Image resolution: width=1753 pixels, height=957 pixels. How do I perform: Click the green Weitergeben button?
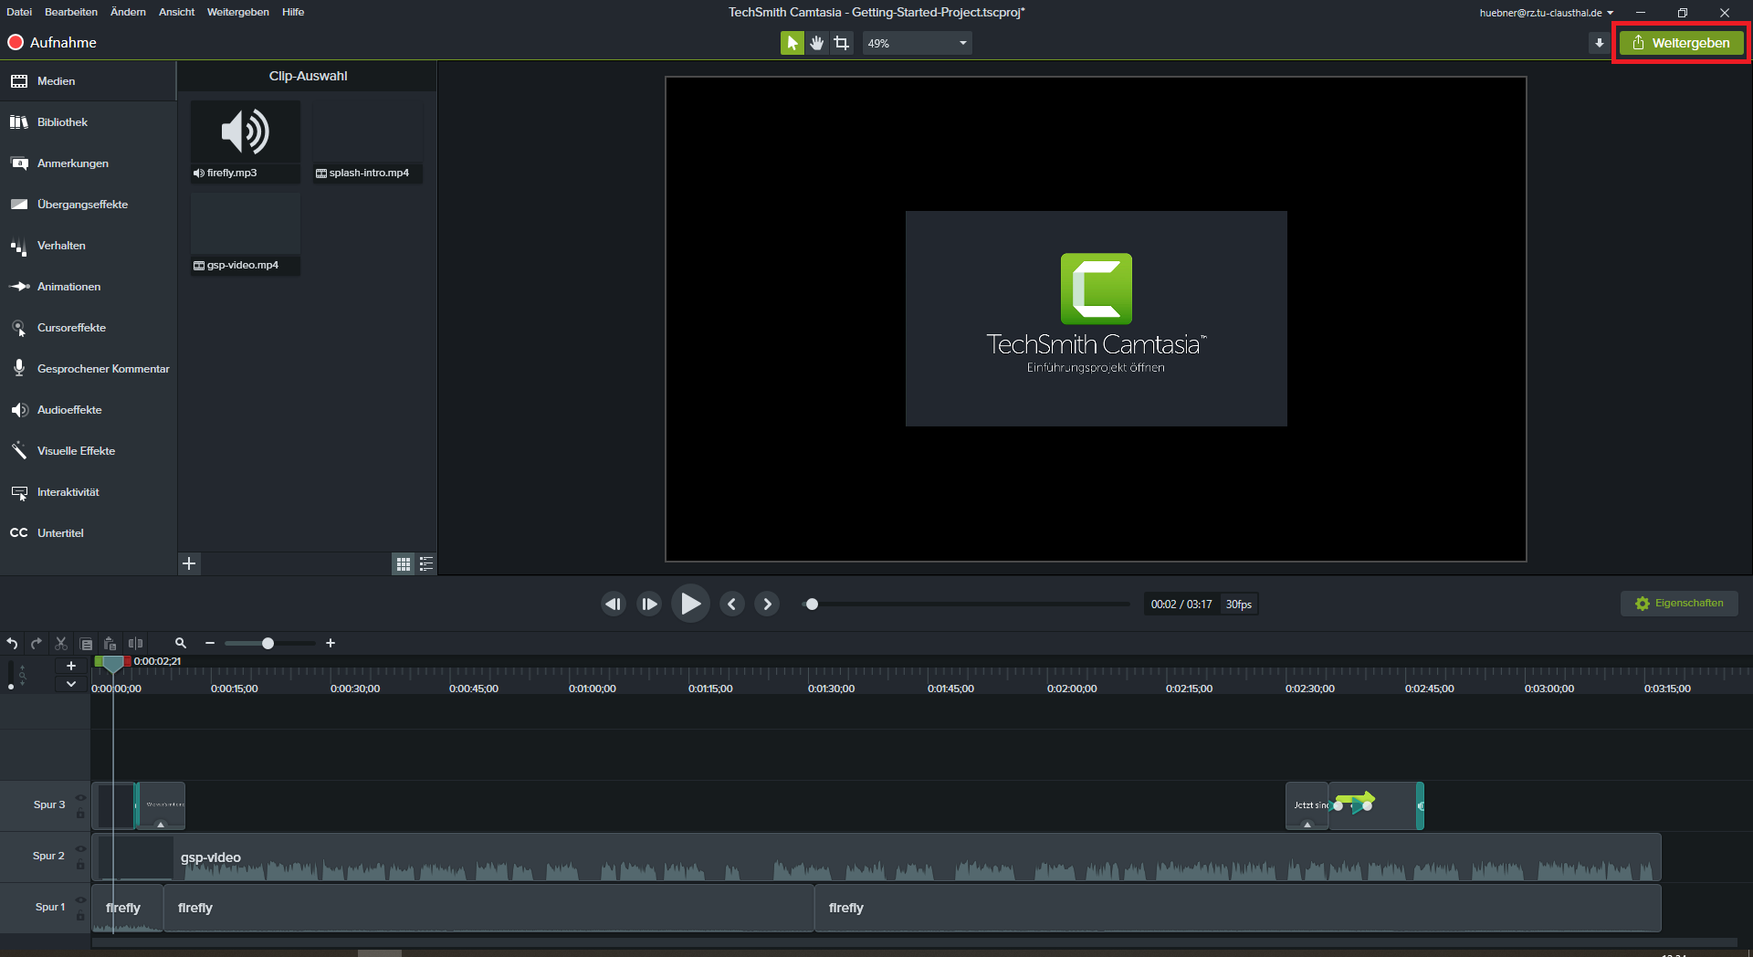1681,43
